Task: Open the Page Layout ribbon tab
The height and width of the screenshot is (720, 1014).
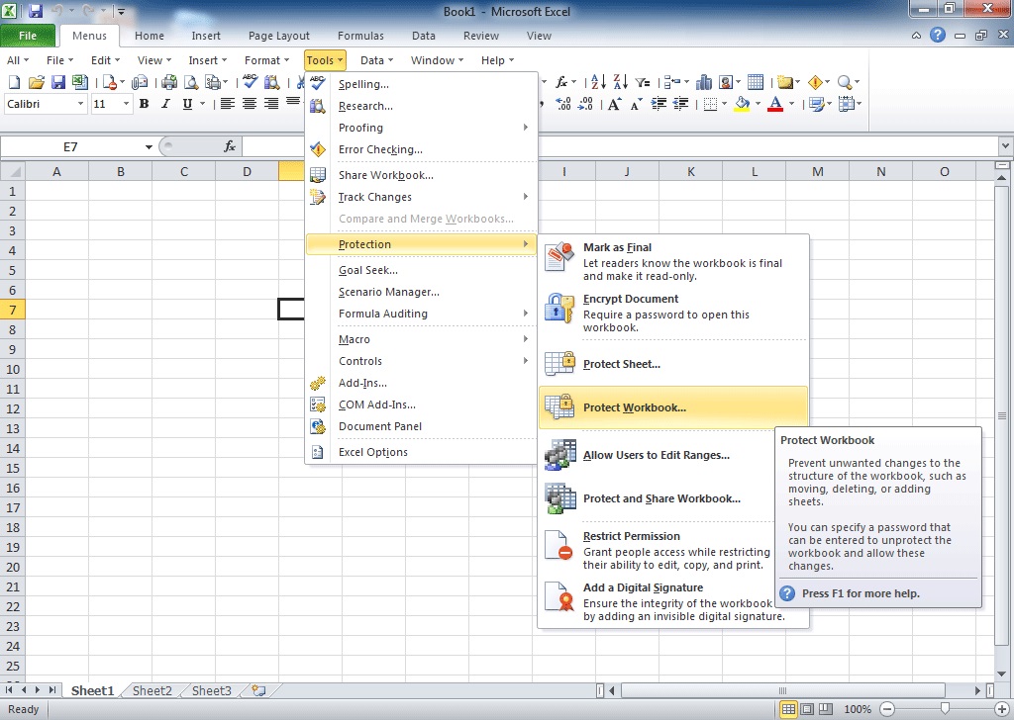Action: point(278,36)
